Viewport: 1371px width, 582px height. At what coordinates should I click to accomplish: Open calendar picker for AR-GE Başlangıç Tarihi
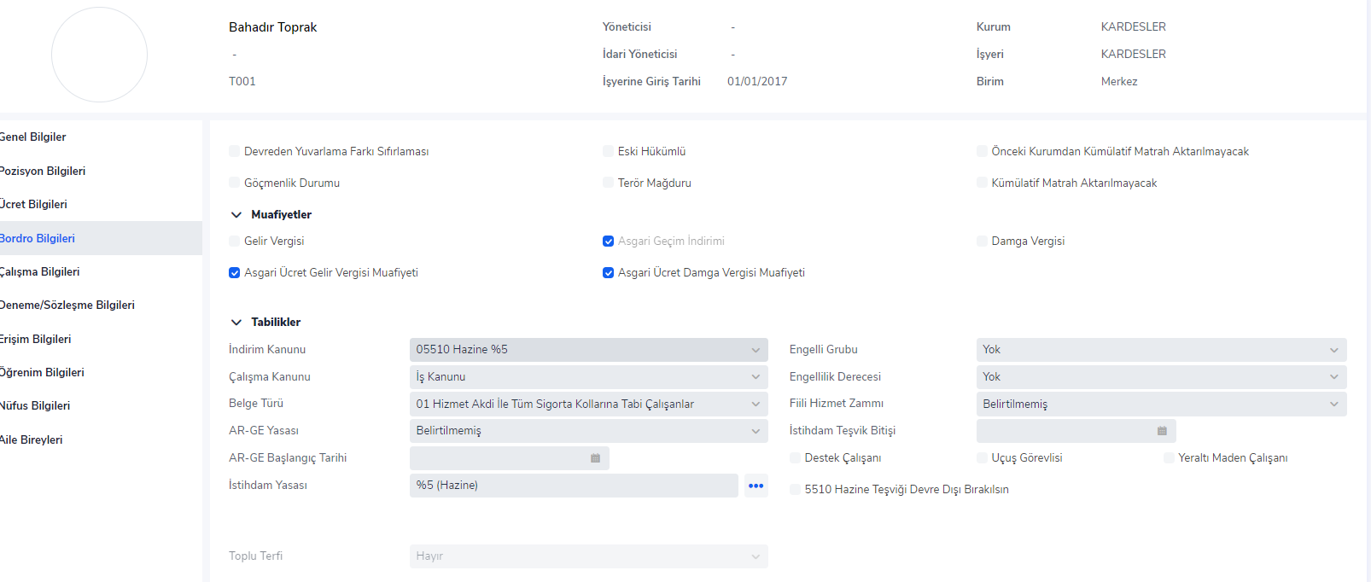(595, 458)
